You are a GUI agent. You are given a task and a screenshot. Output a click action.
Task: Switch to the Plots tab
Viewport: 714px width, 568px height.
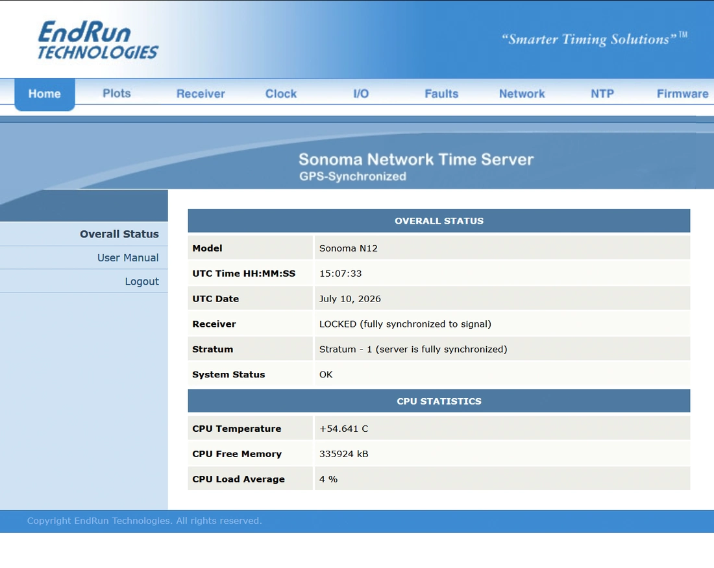(117, 93)
